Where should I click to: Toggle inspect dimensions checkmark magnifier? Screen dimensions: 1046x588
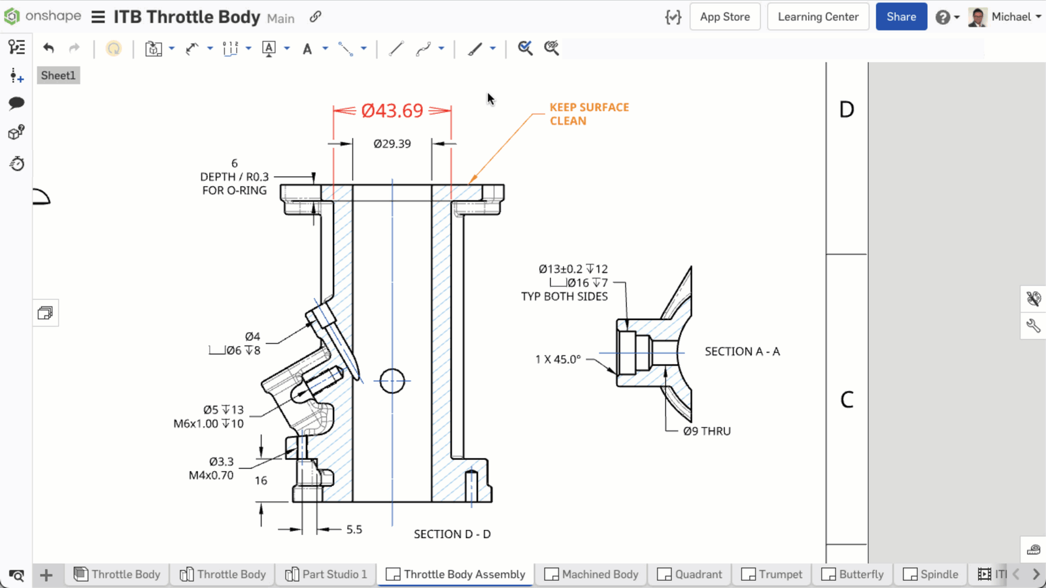525,48
